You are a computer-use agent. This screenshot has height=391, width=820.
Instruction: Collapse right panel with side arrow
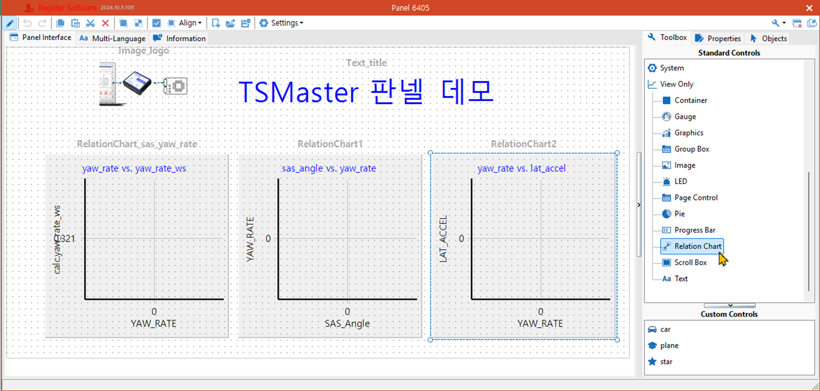[x=639, y=205]
